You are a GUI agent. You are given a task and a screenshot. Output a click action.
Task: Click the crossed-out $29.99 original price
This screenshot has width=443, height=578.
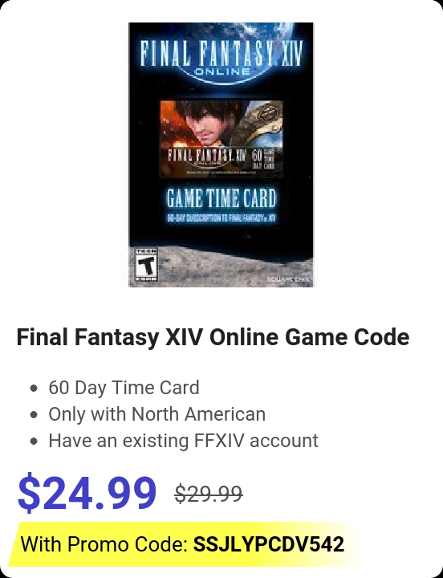coord(209,494)
